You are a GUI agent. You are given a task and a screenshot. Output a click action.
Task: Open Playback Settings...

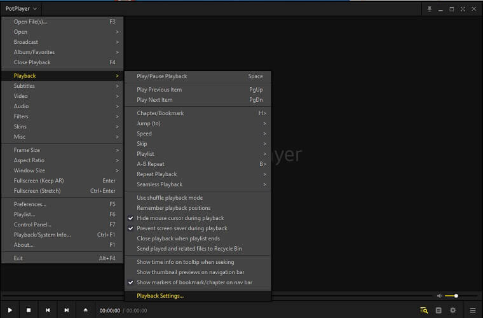[x=198, y=296]
